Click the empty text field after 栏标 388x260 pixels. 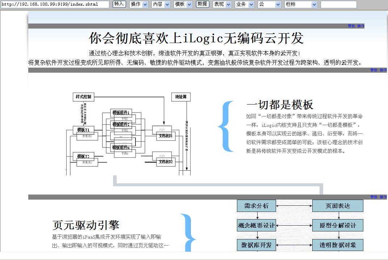pos(338,4)
